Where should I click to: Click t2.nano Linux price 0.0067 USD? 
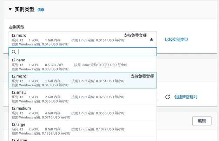click(x=101, y=65)
